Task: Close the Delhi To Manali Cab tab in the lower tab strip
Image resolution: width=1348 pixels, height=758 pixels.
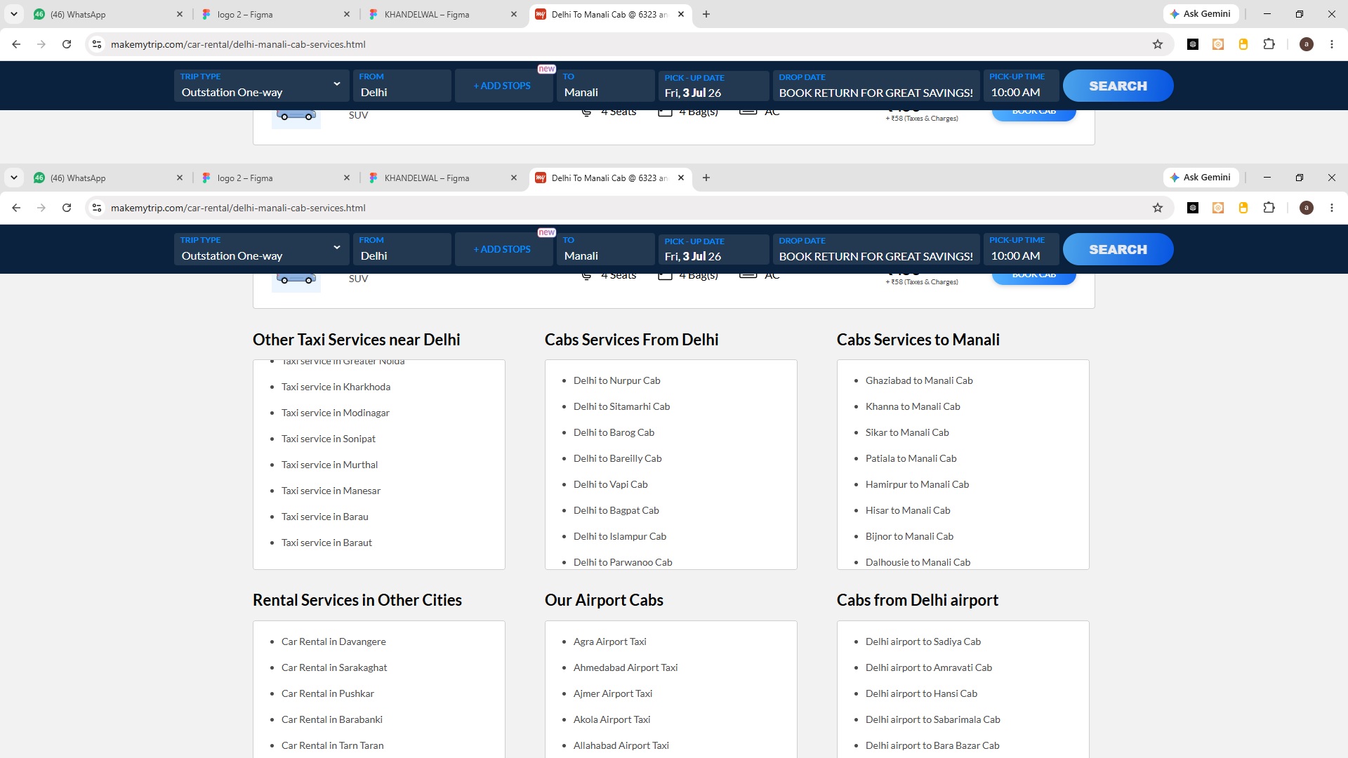Action: tap(681, 178)
